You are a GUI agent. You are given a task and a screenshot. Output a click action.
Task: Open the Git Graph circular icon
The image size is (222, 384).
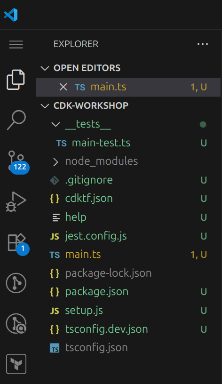[x=16, y=283]
